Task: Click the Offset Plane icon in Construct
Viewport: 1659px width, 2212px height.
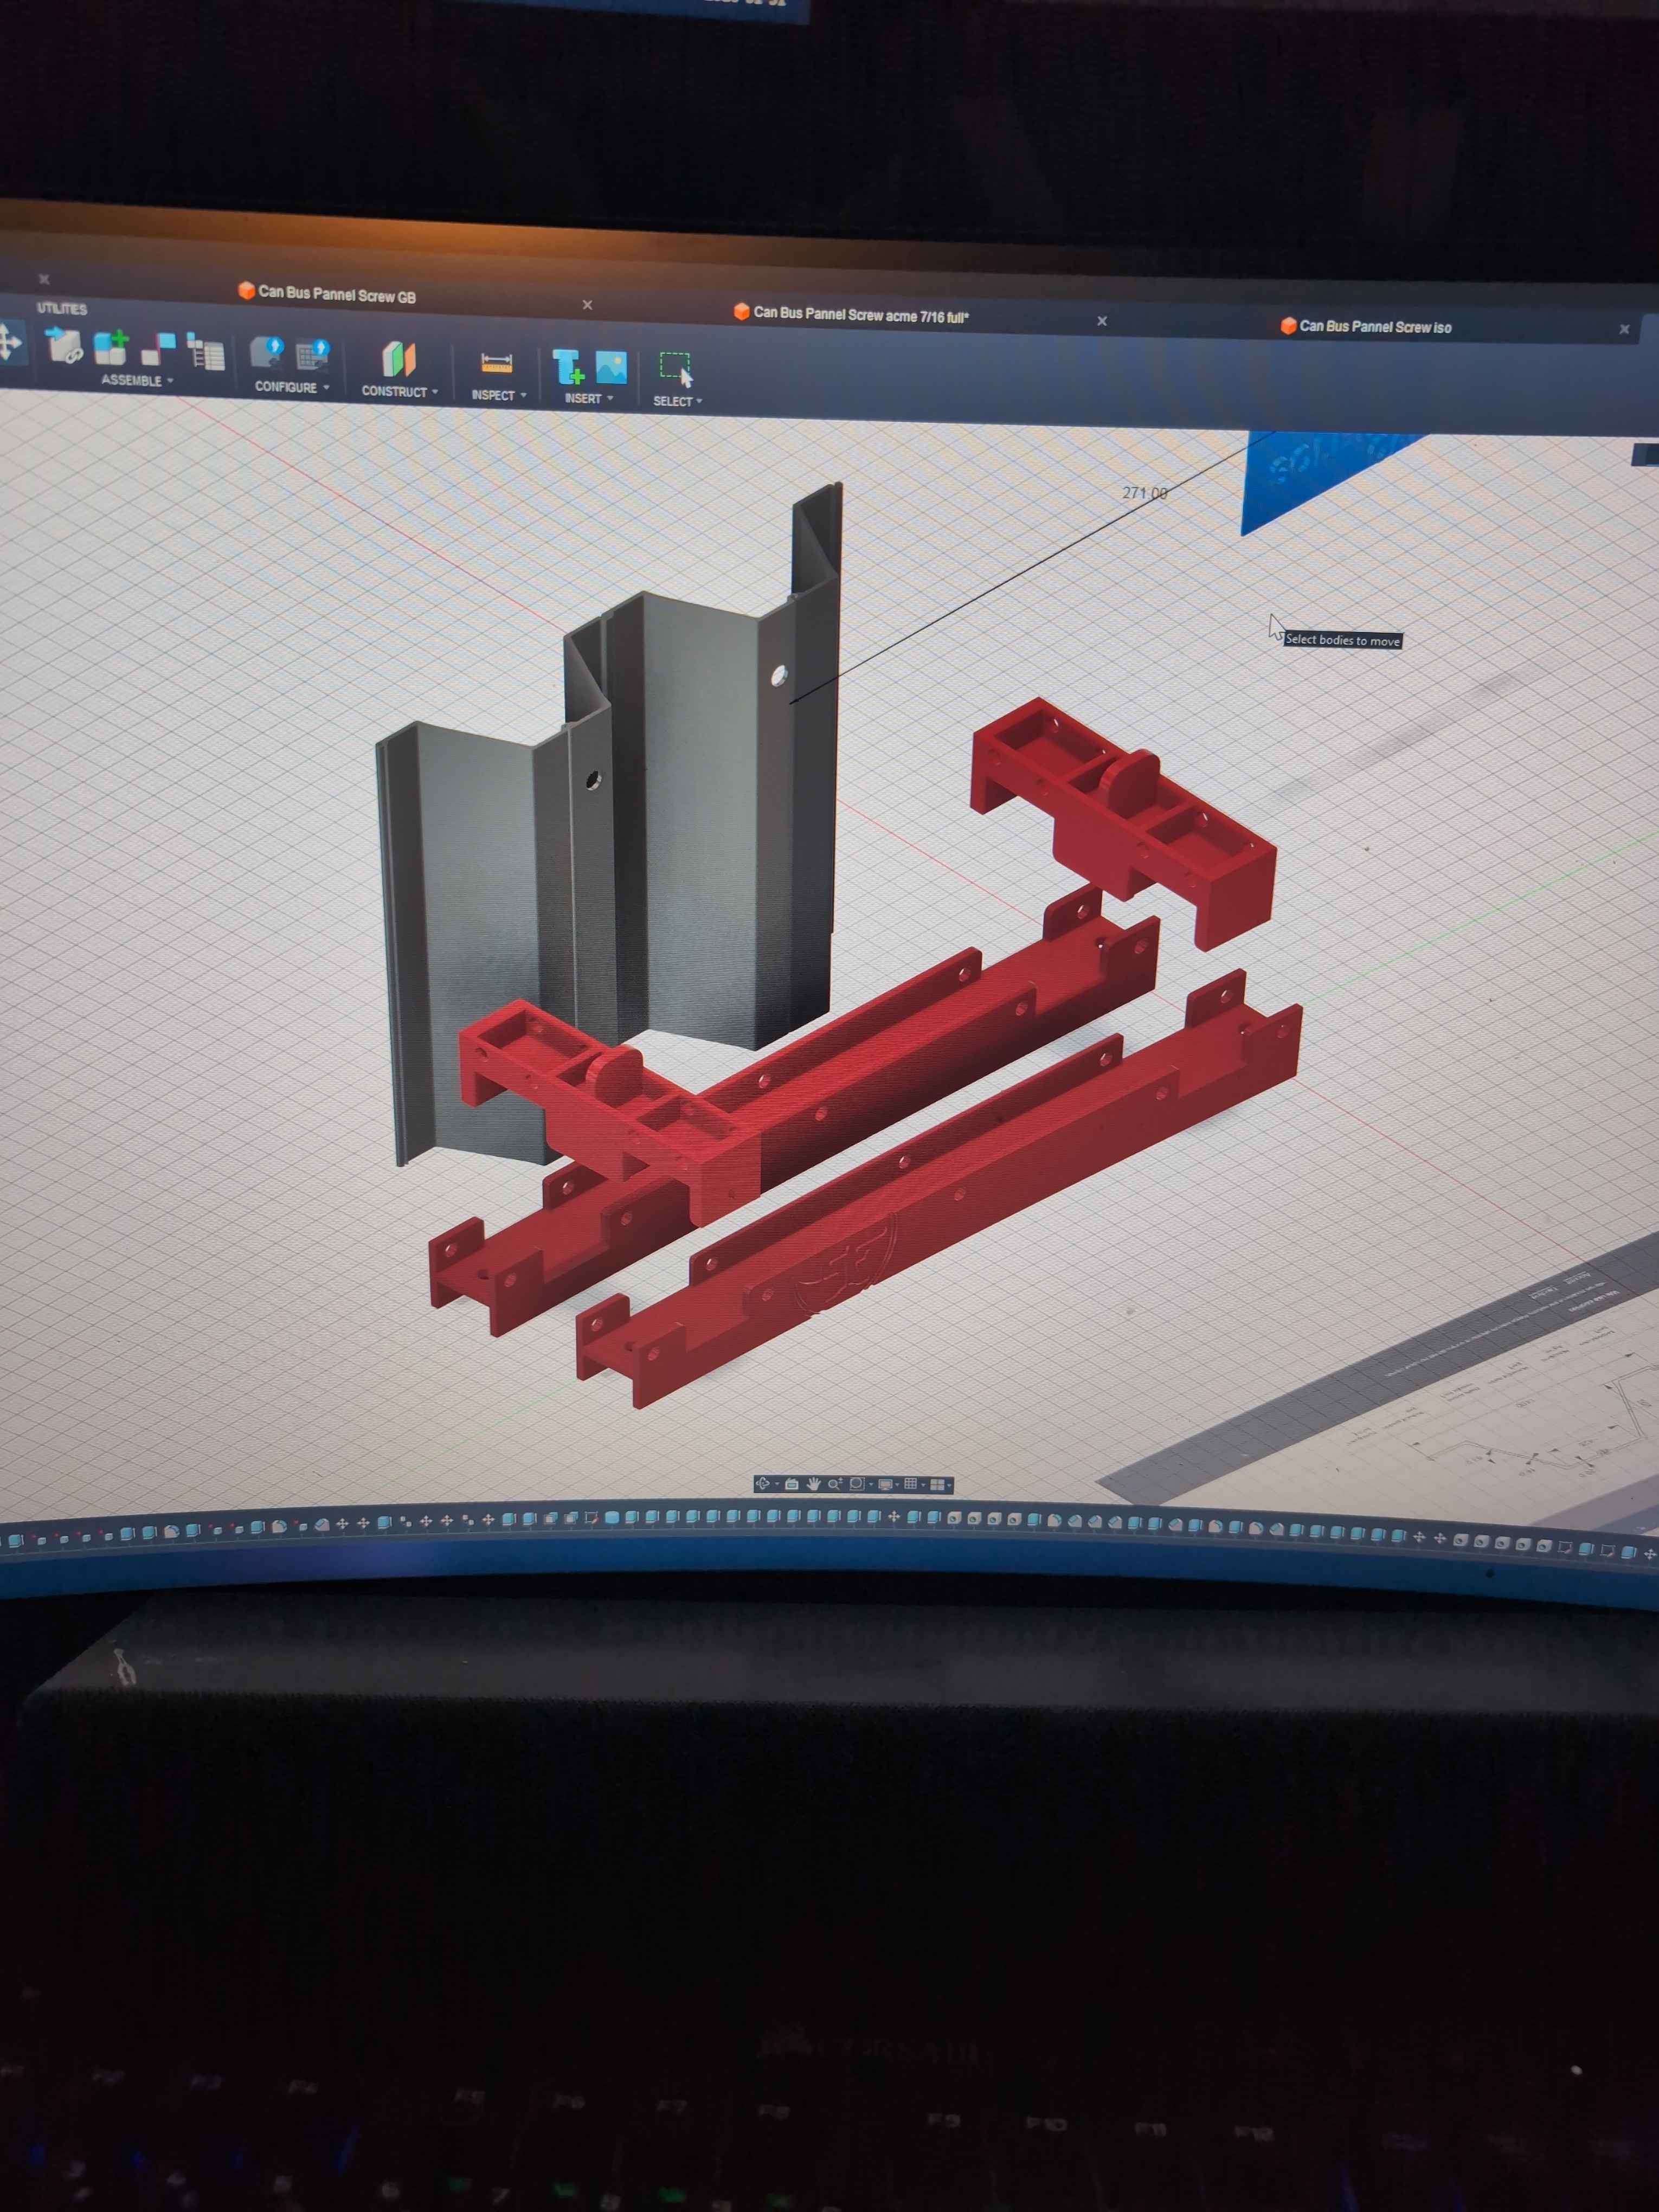Action: coord(398,359)
